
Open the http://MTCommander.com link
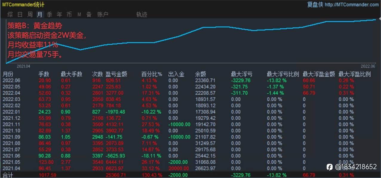[x=352, y=4]
